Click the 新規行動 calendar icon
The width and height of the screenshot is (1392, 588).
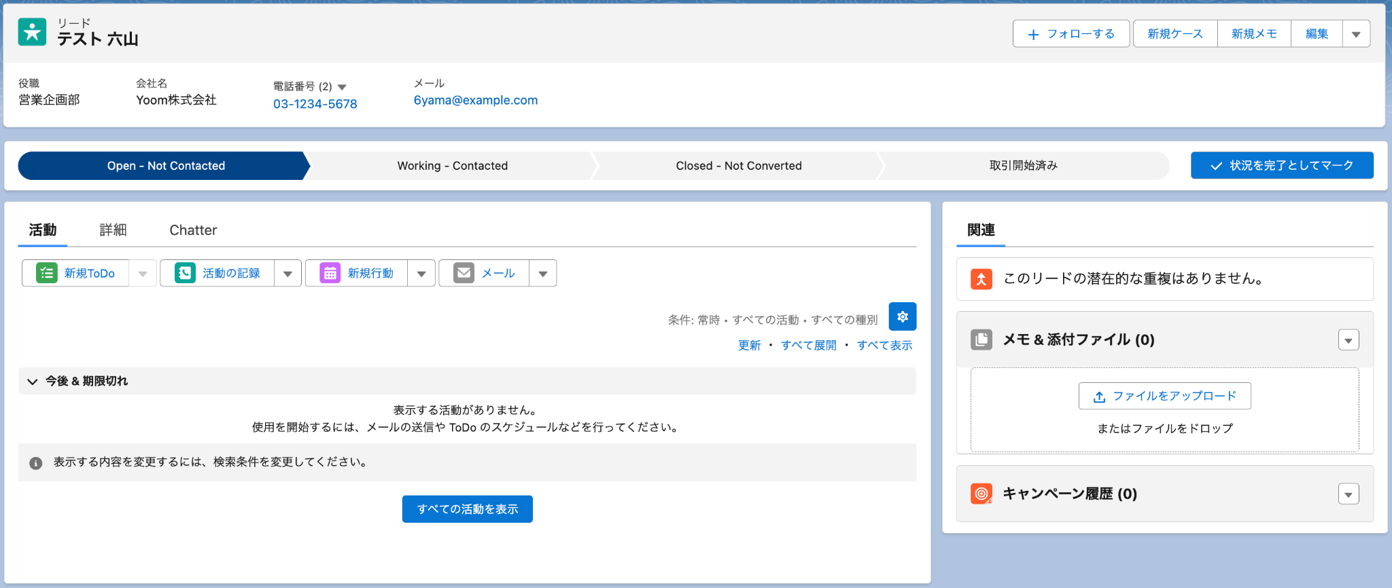[x=330, y=273]
